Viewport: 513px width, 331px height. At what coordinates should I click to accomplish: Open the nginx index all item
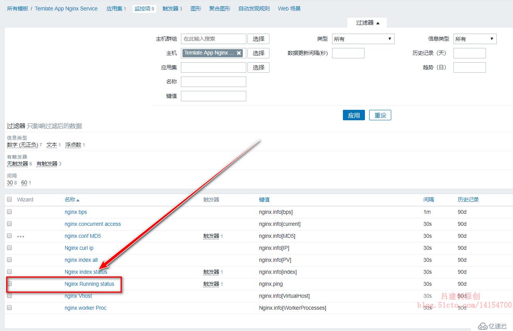pyautogui.click(x=81, y=260)
